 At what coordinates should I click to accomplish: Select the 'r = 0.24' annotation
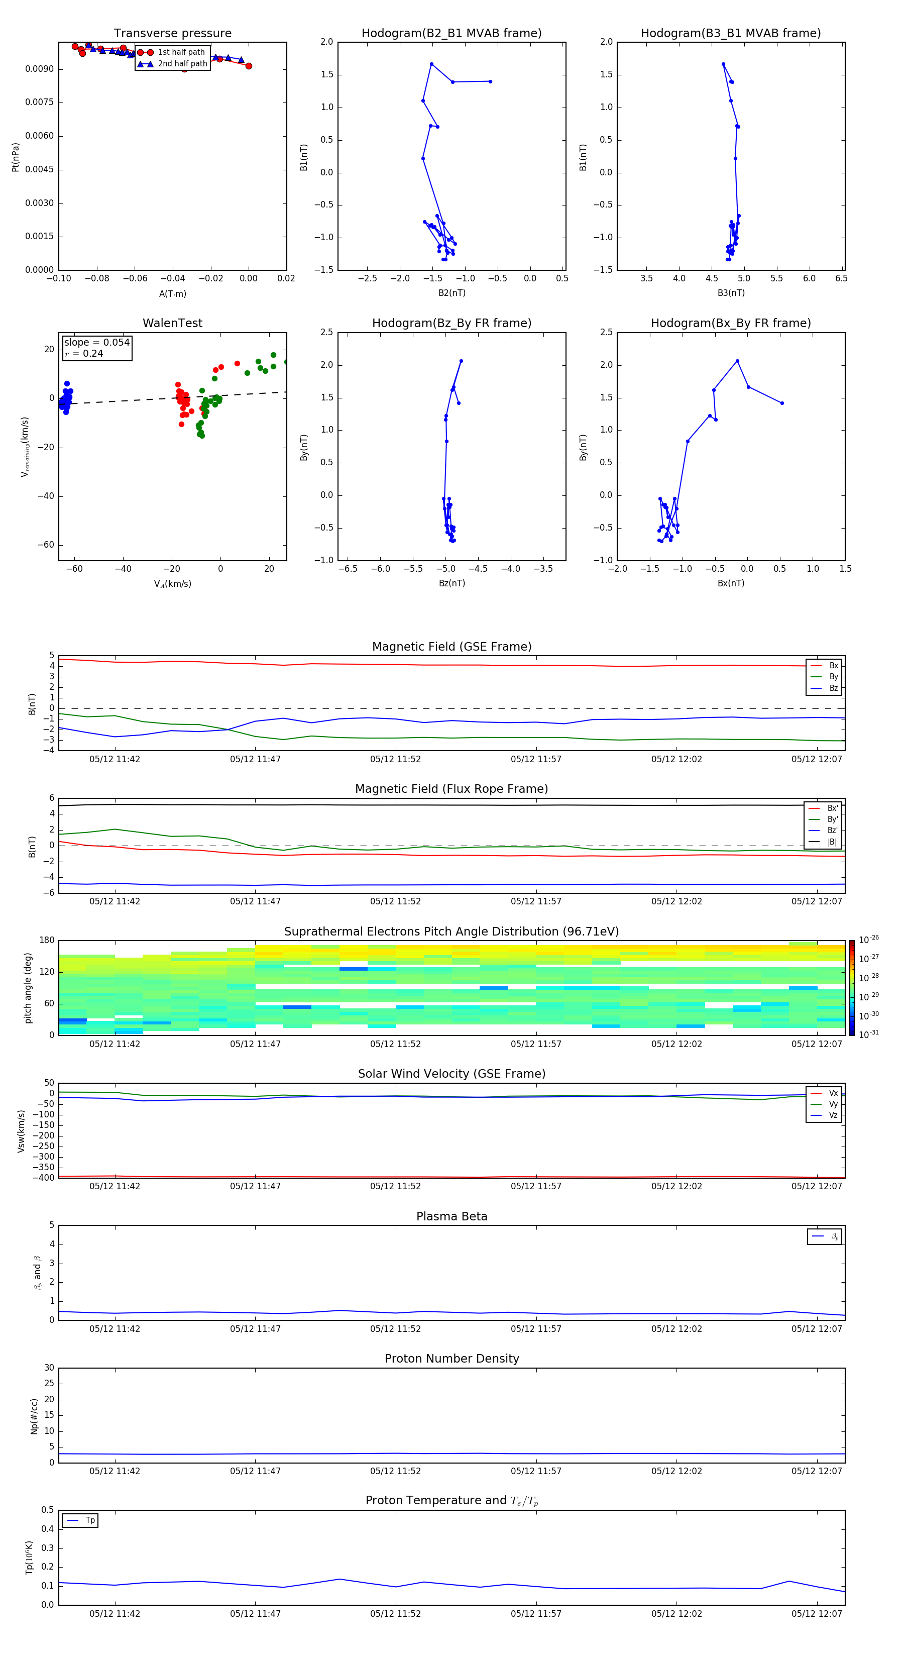pyautogui.click(x=84, y=354)
